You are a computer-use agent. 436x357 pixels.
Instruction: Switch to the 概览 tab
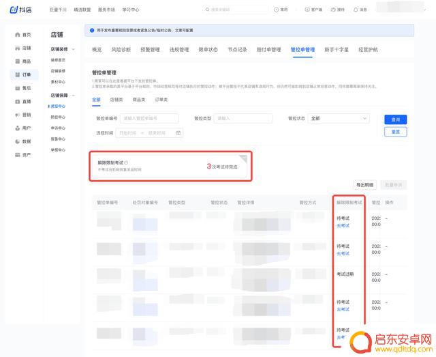pyautogui.click(x=97, y=50)
